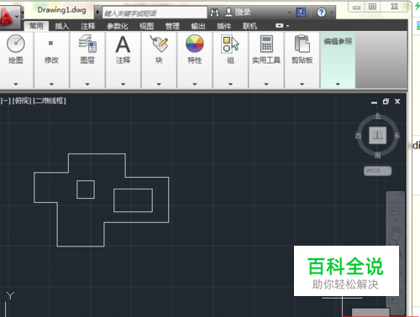Expand the Modify (修改) panel dropdown arrow
The width and height of the screenshot is (420, 317).
coord(51,84)
